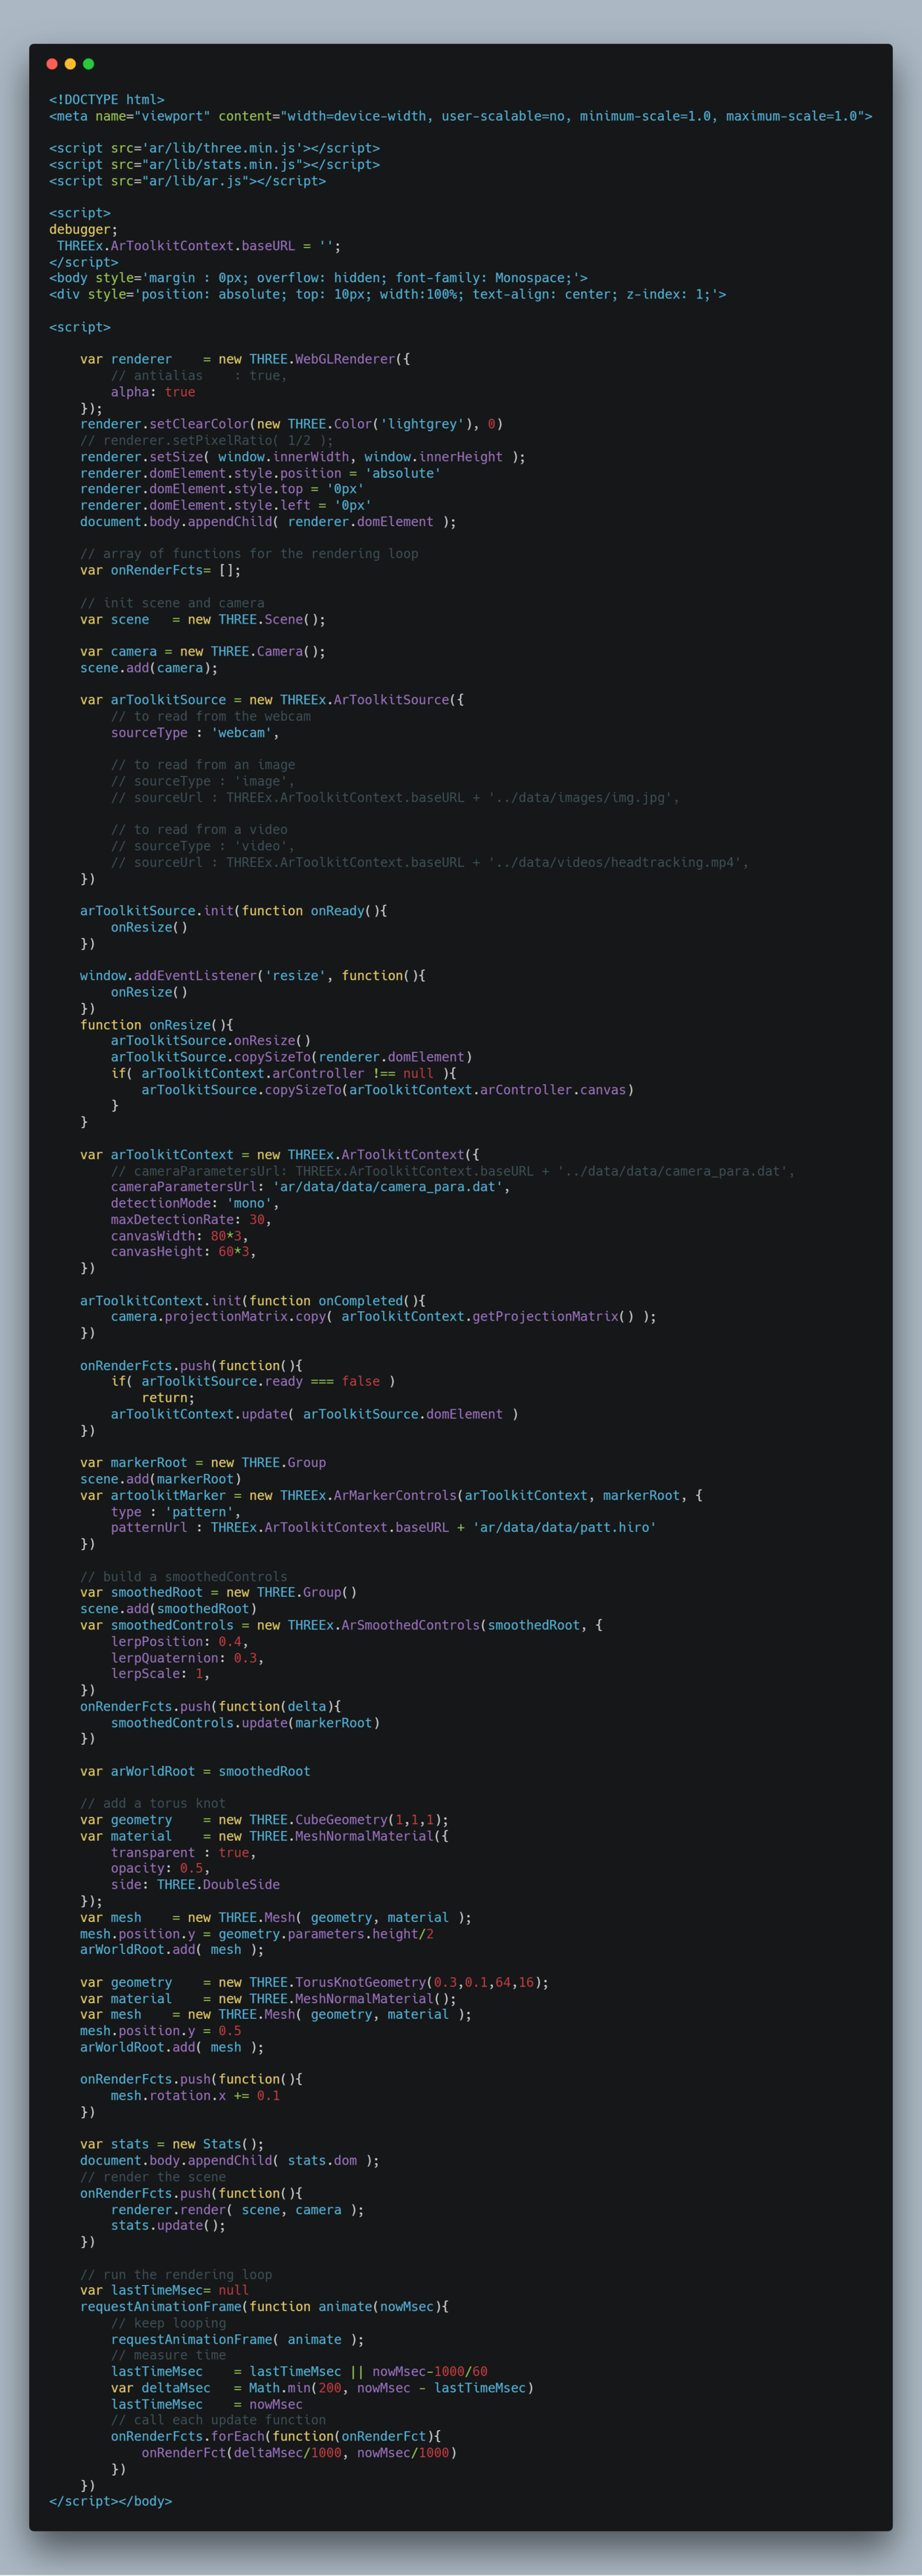Screen dimensions: 922x2576
Task: Click 'function onResize(){' declaration
Action: (157, 1025)
